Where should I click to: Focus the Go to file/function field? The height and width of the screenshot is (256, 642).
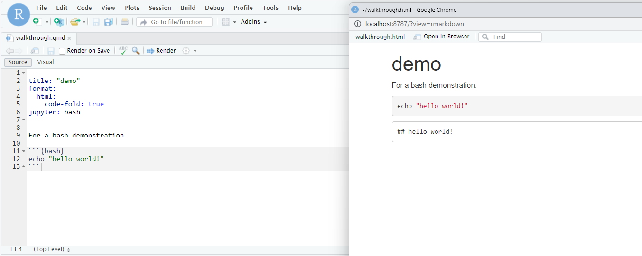click(174, 22)
